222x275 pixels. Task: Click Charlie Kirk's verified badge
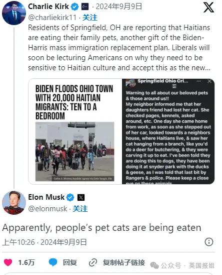point(74,7)
